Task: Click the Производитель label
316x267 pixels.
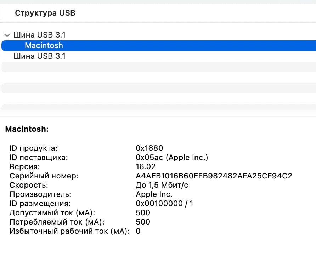Action: click(x=40, y=194)
